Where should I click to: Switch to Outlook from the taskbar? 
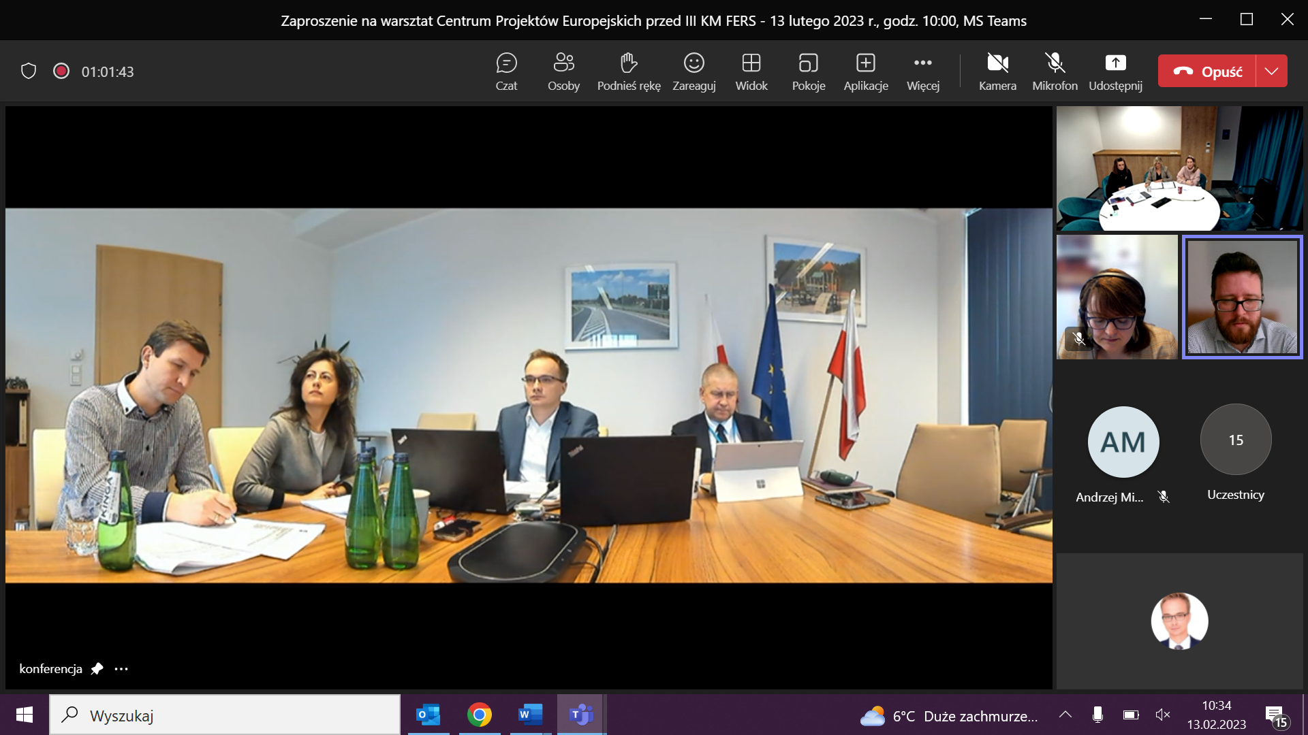point(429,715)
